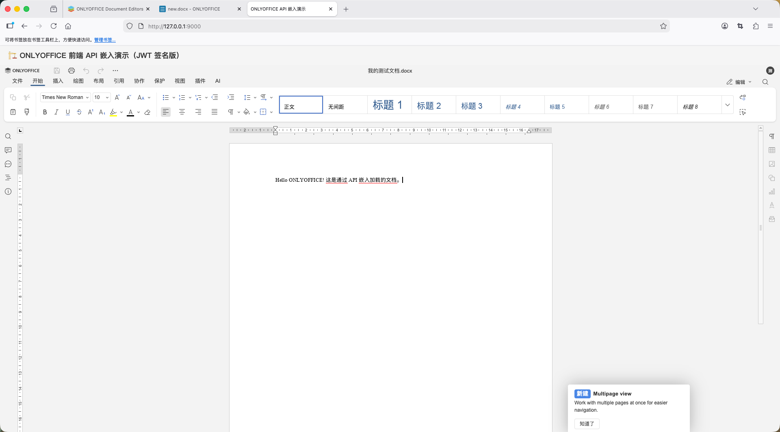Apply the black font color
This screenshot has height=432, width=780.
point(130,112)
